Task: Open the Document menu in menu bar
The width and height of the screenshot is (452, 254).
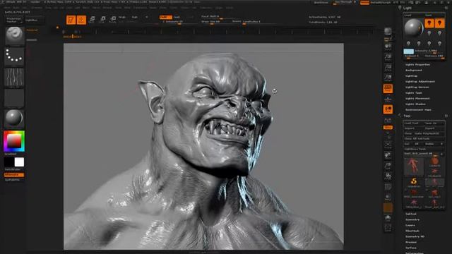Action: coord(37,8)
